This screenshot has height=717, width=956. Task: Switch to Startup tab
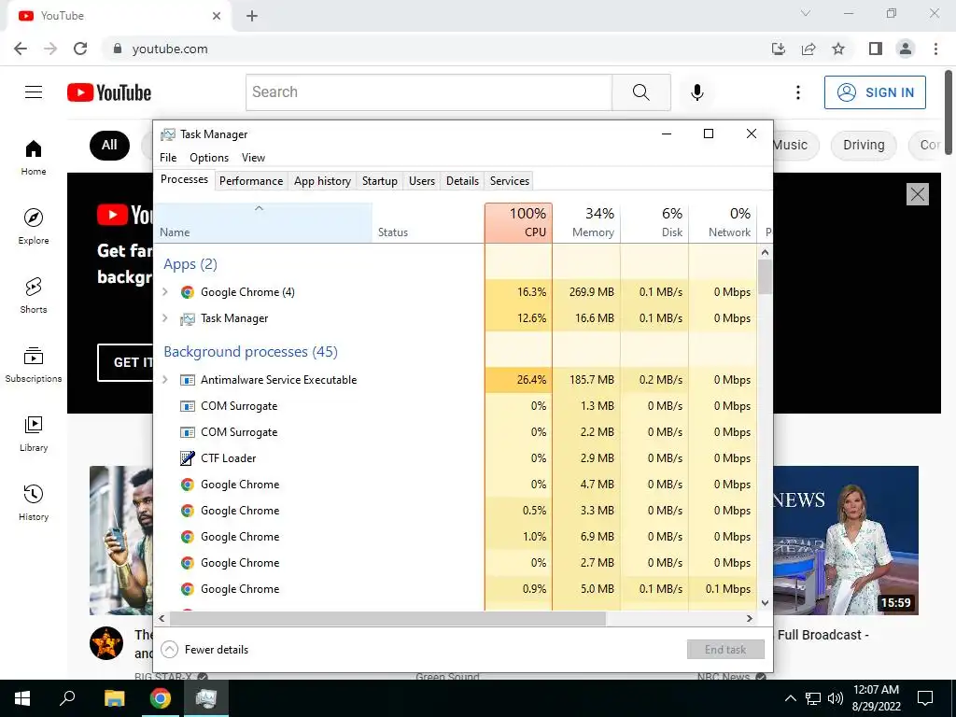point(380,181)
